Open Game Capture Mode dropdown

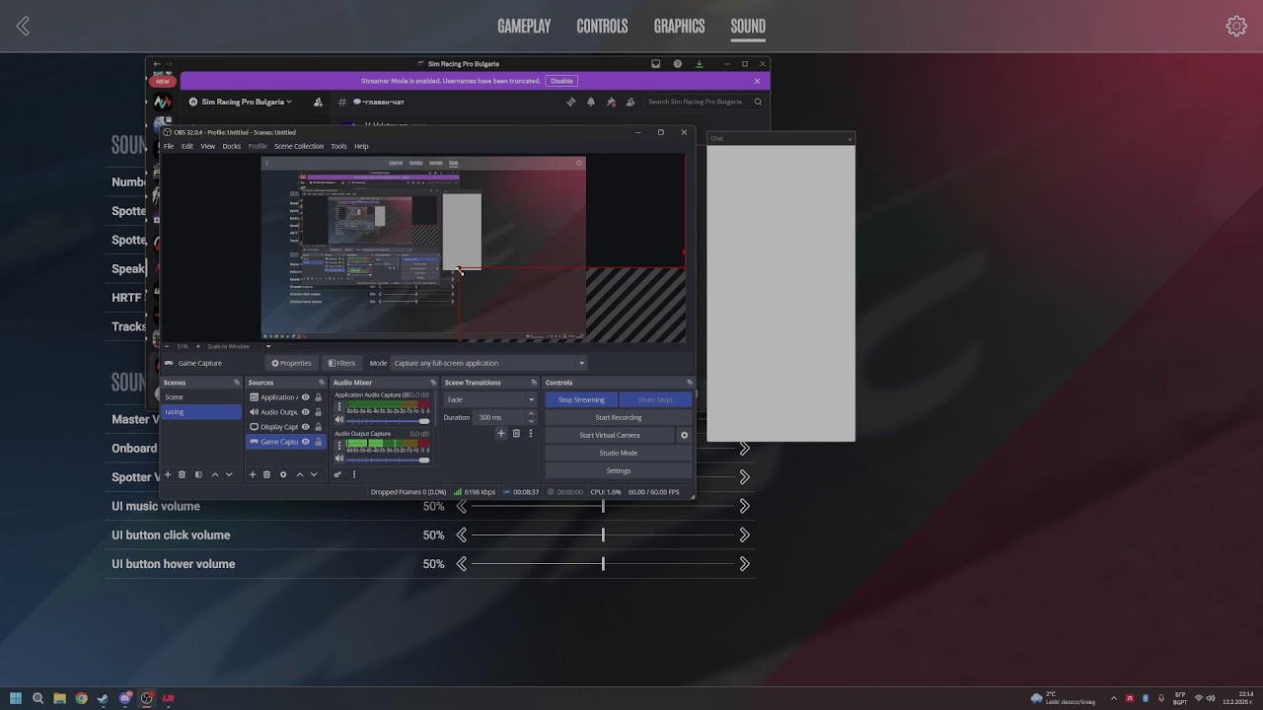click(489, 363)
